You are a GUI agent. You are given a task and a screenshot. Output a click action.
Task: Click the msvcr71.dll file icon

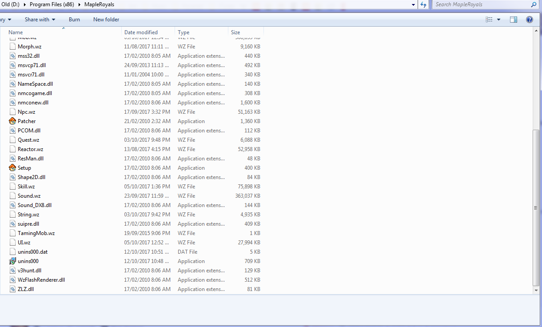point(13,75)
